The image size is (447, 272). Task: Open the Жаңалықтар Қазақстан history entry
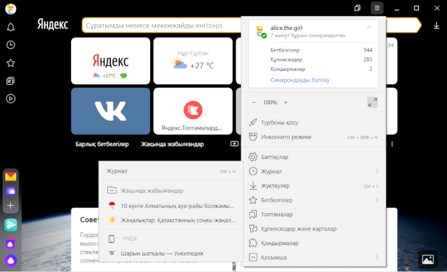point(170,220)
